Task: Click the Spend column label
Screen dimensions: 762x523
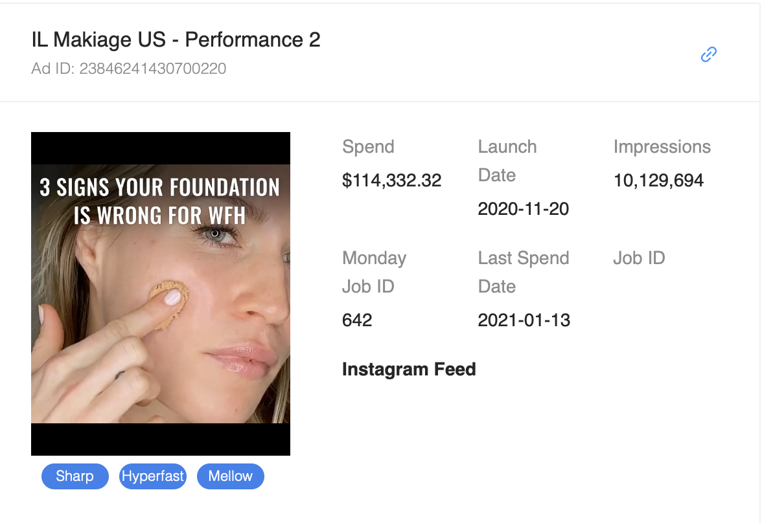Action: [368, 147]
